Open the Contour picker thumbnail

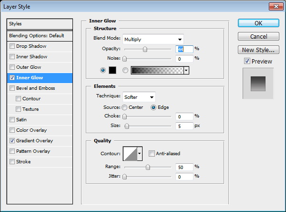click(130, 153)
